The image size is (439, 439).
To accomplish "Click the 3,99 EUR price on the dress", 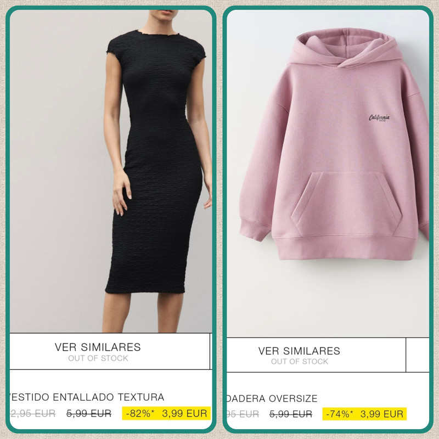I will [185, 414].
